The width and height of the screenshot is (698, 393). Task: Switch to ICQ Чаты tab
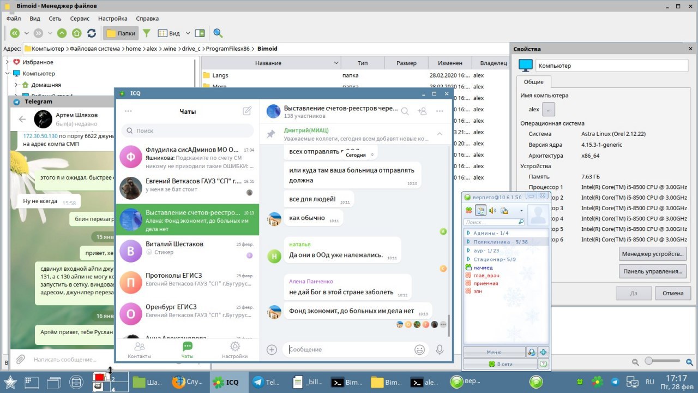coord(187,350)
